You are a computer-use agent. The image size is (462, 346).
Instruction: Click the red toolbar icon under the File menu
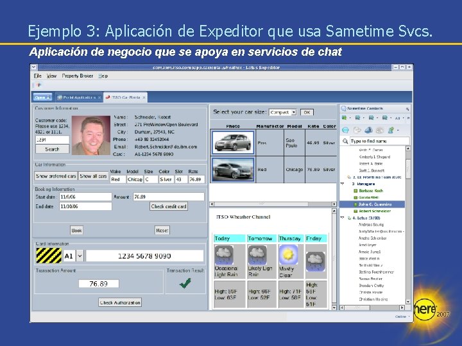pos(38,85)
